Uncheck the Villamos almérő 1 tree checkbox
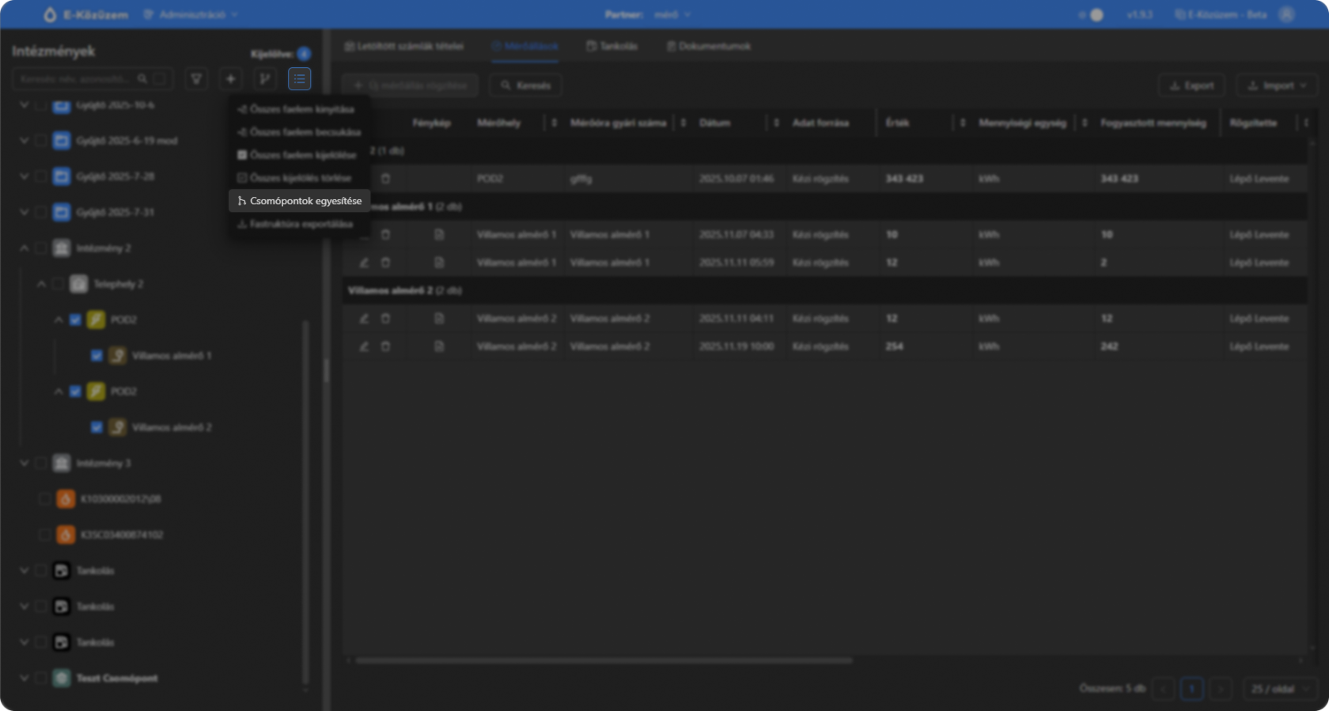1329x711 pixels. tap(97, 356)
